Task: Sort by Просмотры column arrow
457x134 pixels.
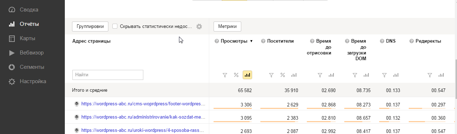Action: [x=251, y=41]
